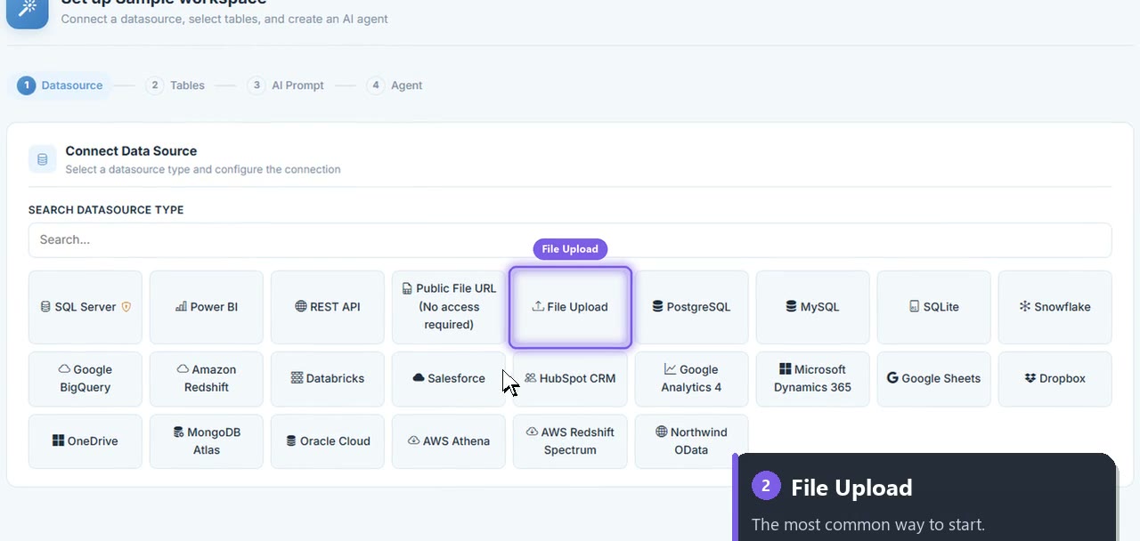Click the Amazon Redshift cloud icon
The width and height of the screenshot is (1140, 541).
point(183,369)
